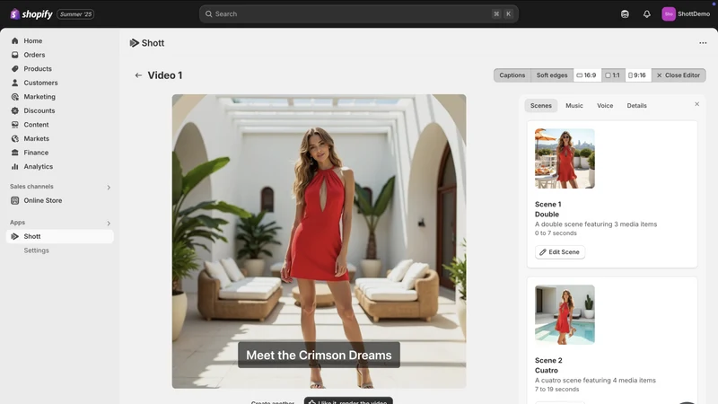Switch to the Voice tab
This screenshot has width=718, height=404.
pyautogui.click(x=605, y=105)
